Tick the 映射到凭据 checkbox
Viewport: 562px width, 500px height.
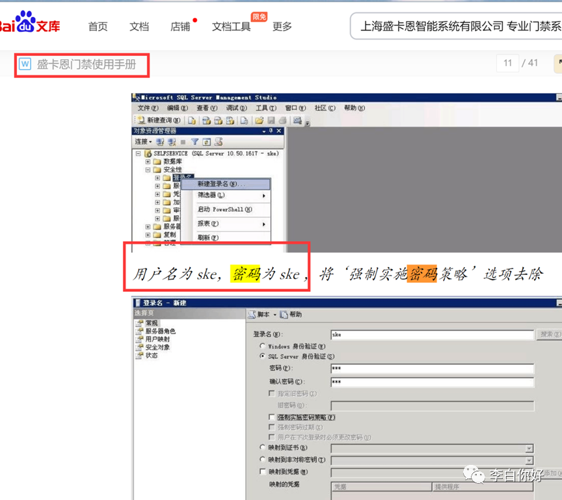pyautogui.click(x=263, y=471)
